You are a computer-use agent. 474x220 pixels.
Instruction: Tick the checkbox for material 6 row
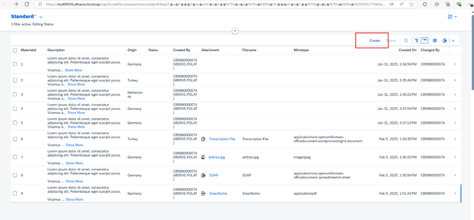coord(15,139)
